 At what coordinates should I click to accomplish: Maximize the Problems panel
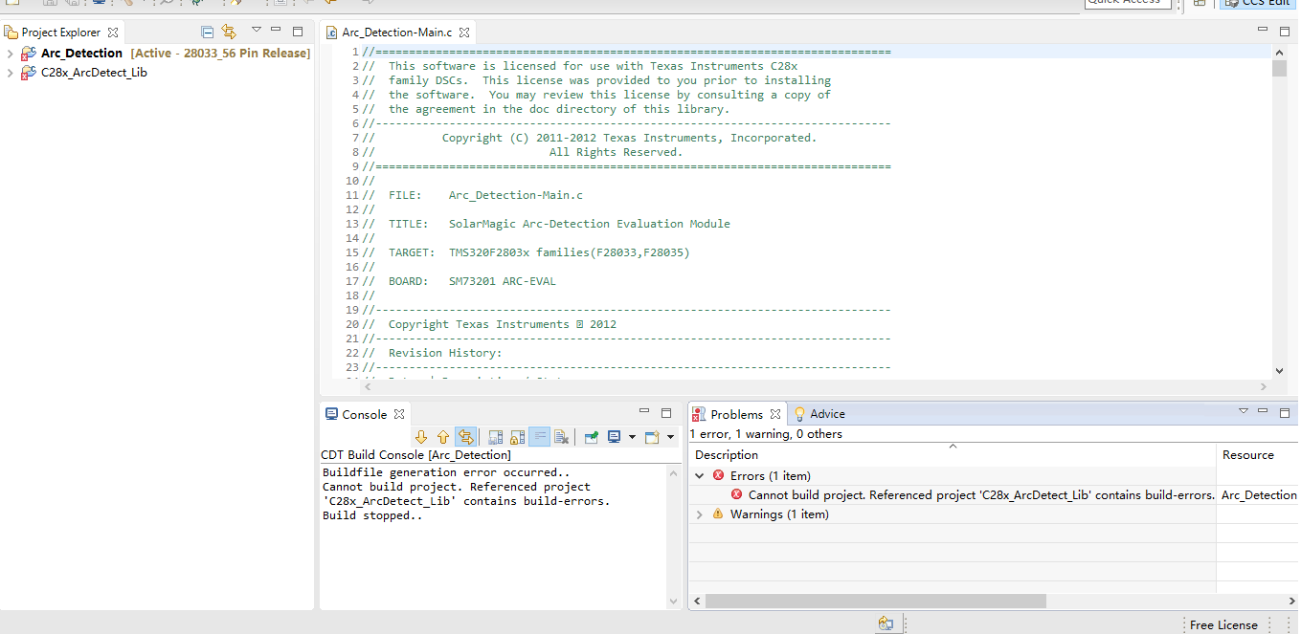coord(1286,412)
